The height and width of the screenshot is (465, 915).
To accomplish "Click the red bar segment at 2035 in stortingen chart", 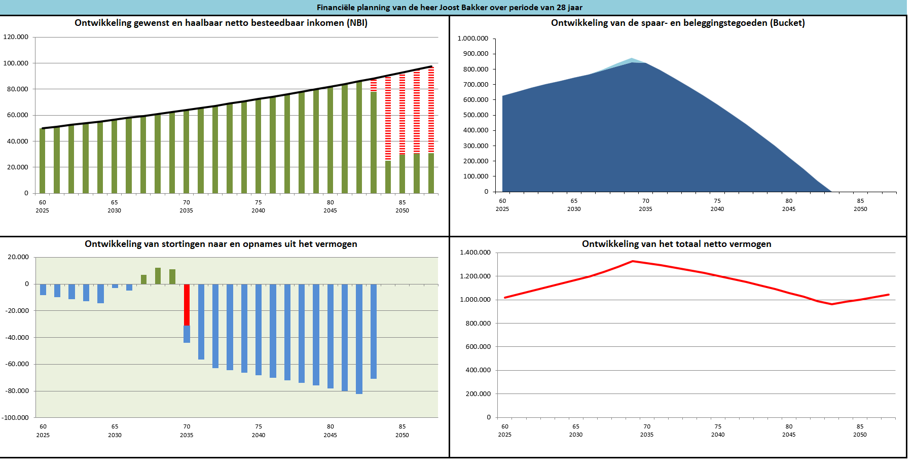I will (187, 304).
